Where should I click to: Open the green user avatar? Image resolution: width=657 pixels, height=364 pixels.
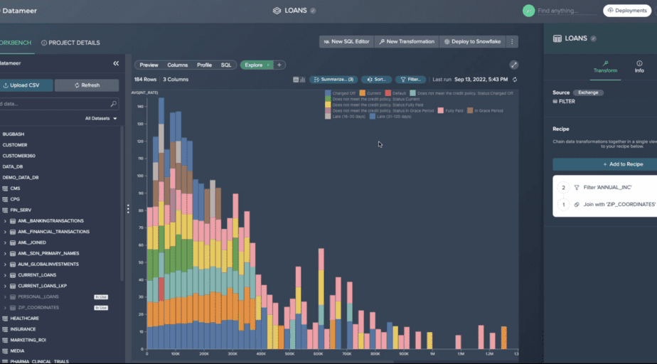528,11
